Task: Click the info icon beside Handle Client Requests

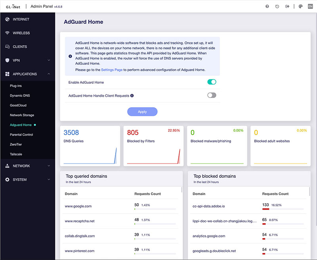Action: [132, 96]
